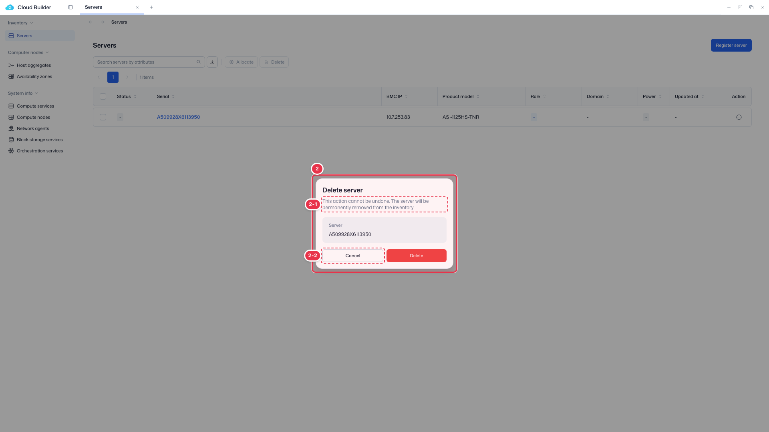This screenshot has width=769, height=432.
Task: Sort by Power column
Action: pyautogui.click(x=660, y=96)
